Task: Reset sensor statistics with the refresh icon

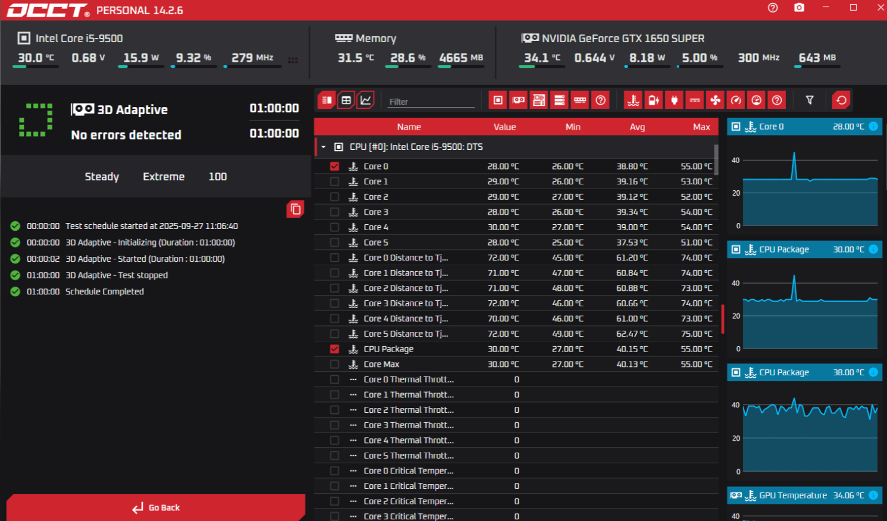Action: click(x=841, y=101)
